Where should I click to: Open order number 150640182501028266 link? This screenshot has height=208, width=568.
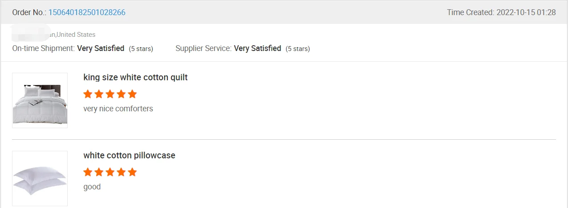87,12
